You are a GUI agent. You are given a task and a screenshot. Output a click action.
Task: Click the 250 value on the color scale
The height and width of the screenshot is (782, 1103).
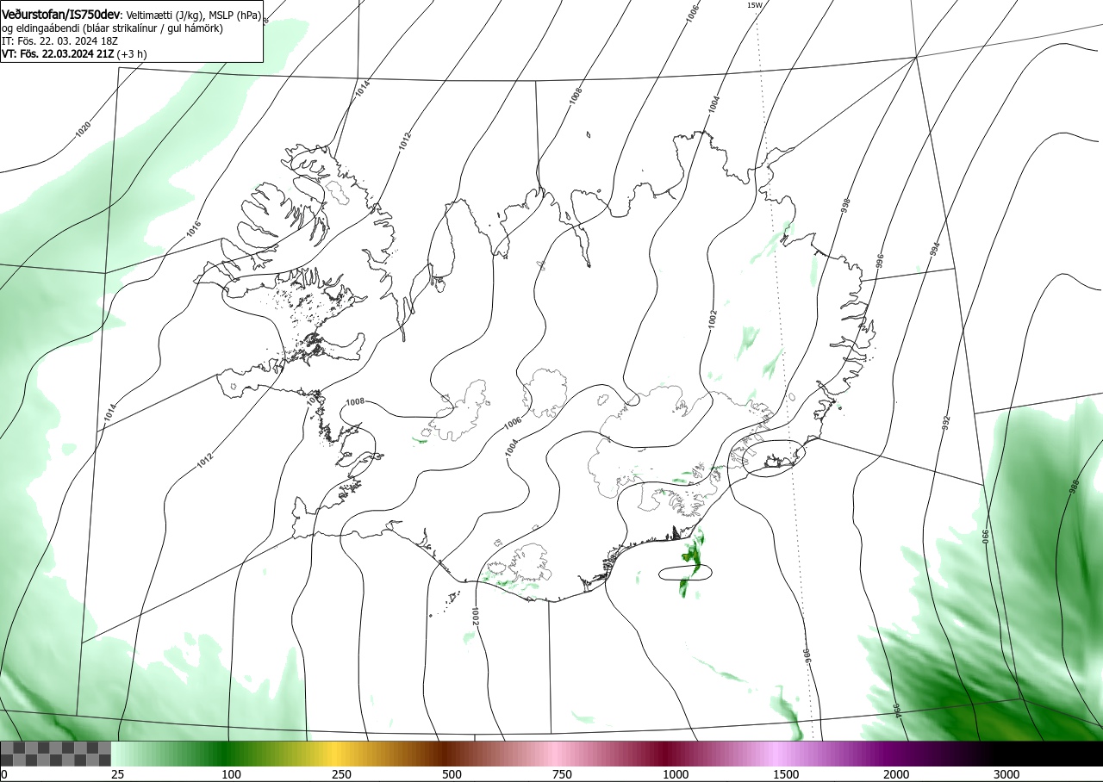[x=342, y=774]
